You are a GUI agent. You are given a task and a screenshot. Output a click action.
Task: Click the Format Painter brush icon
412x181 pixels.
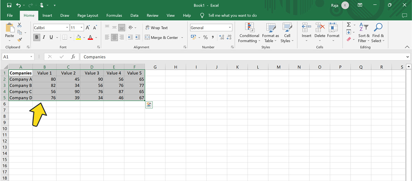[20, 39]
